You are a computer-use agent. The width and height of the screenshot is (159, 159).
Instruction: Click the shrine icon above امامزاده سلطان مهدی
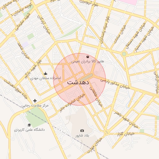click(45, 73)
